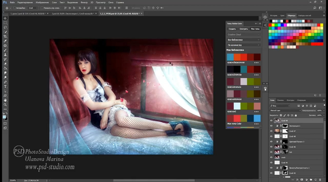The width and height of the screenshot is (328, 182).
Task: Create a new layer group folder icon
Action: [311, 180]
